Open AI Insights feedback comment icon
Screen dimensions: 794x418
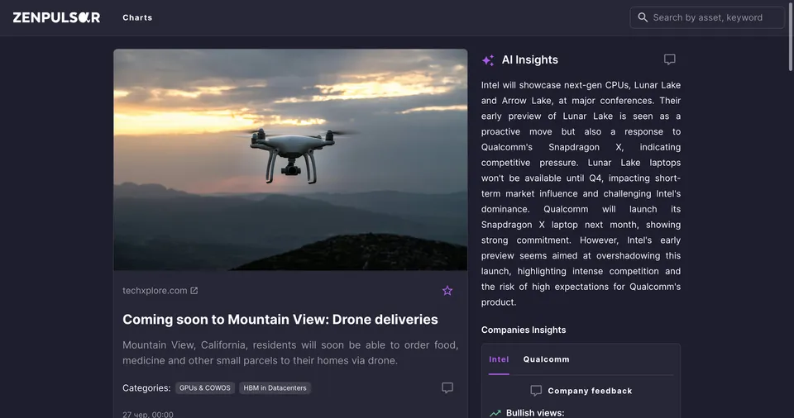(669, 59)
